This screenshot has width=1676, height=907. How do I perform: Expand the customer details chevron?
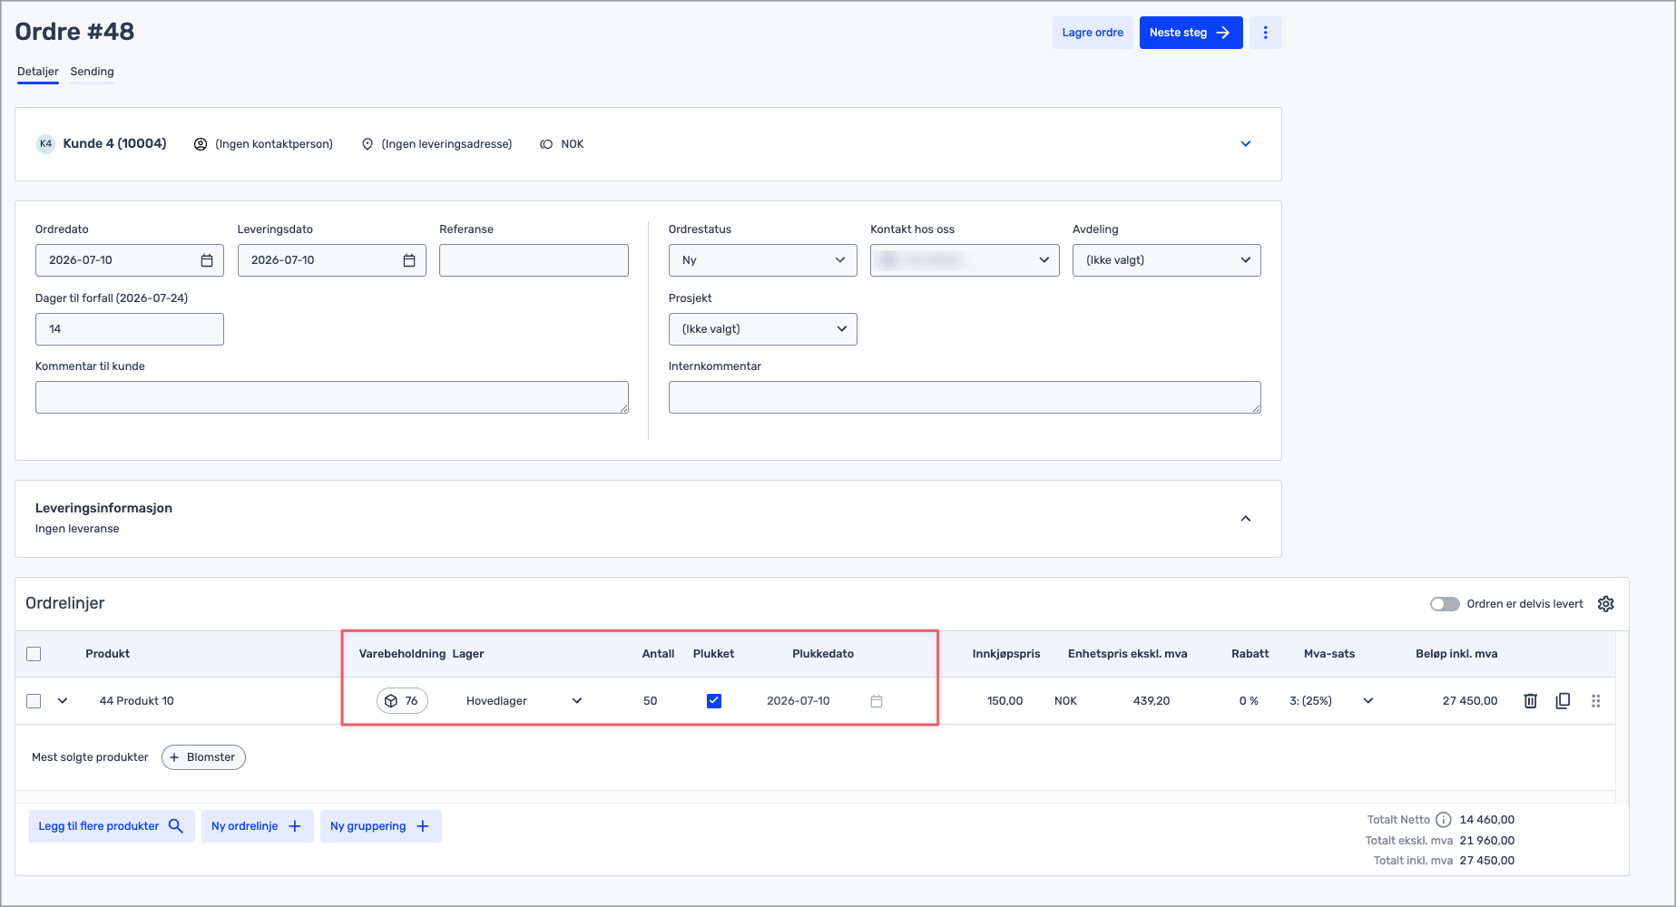[1246, 144]
